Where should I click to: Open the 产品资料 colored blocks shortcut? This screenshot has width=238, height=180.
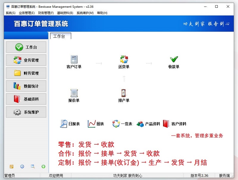[148, 124]
